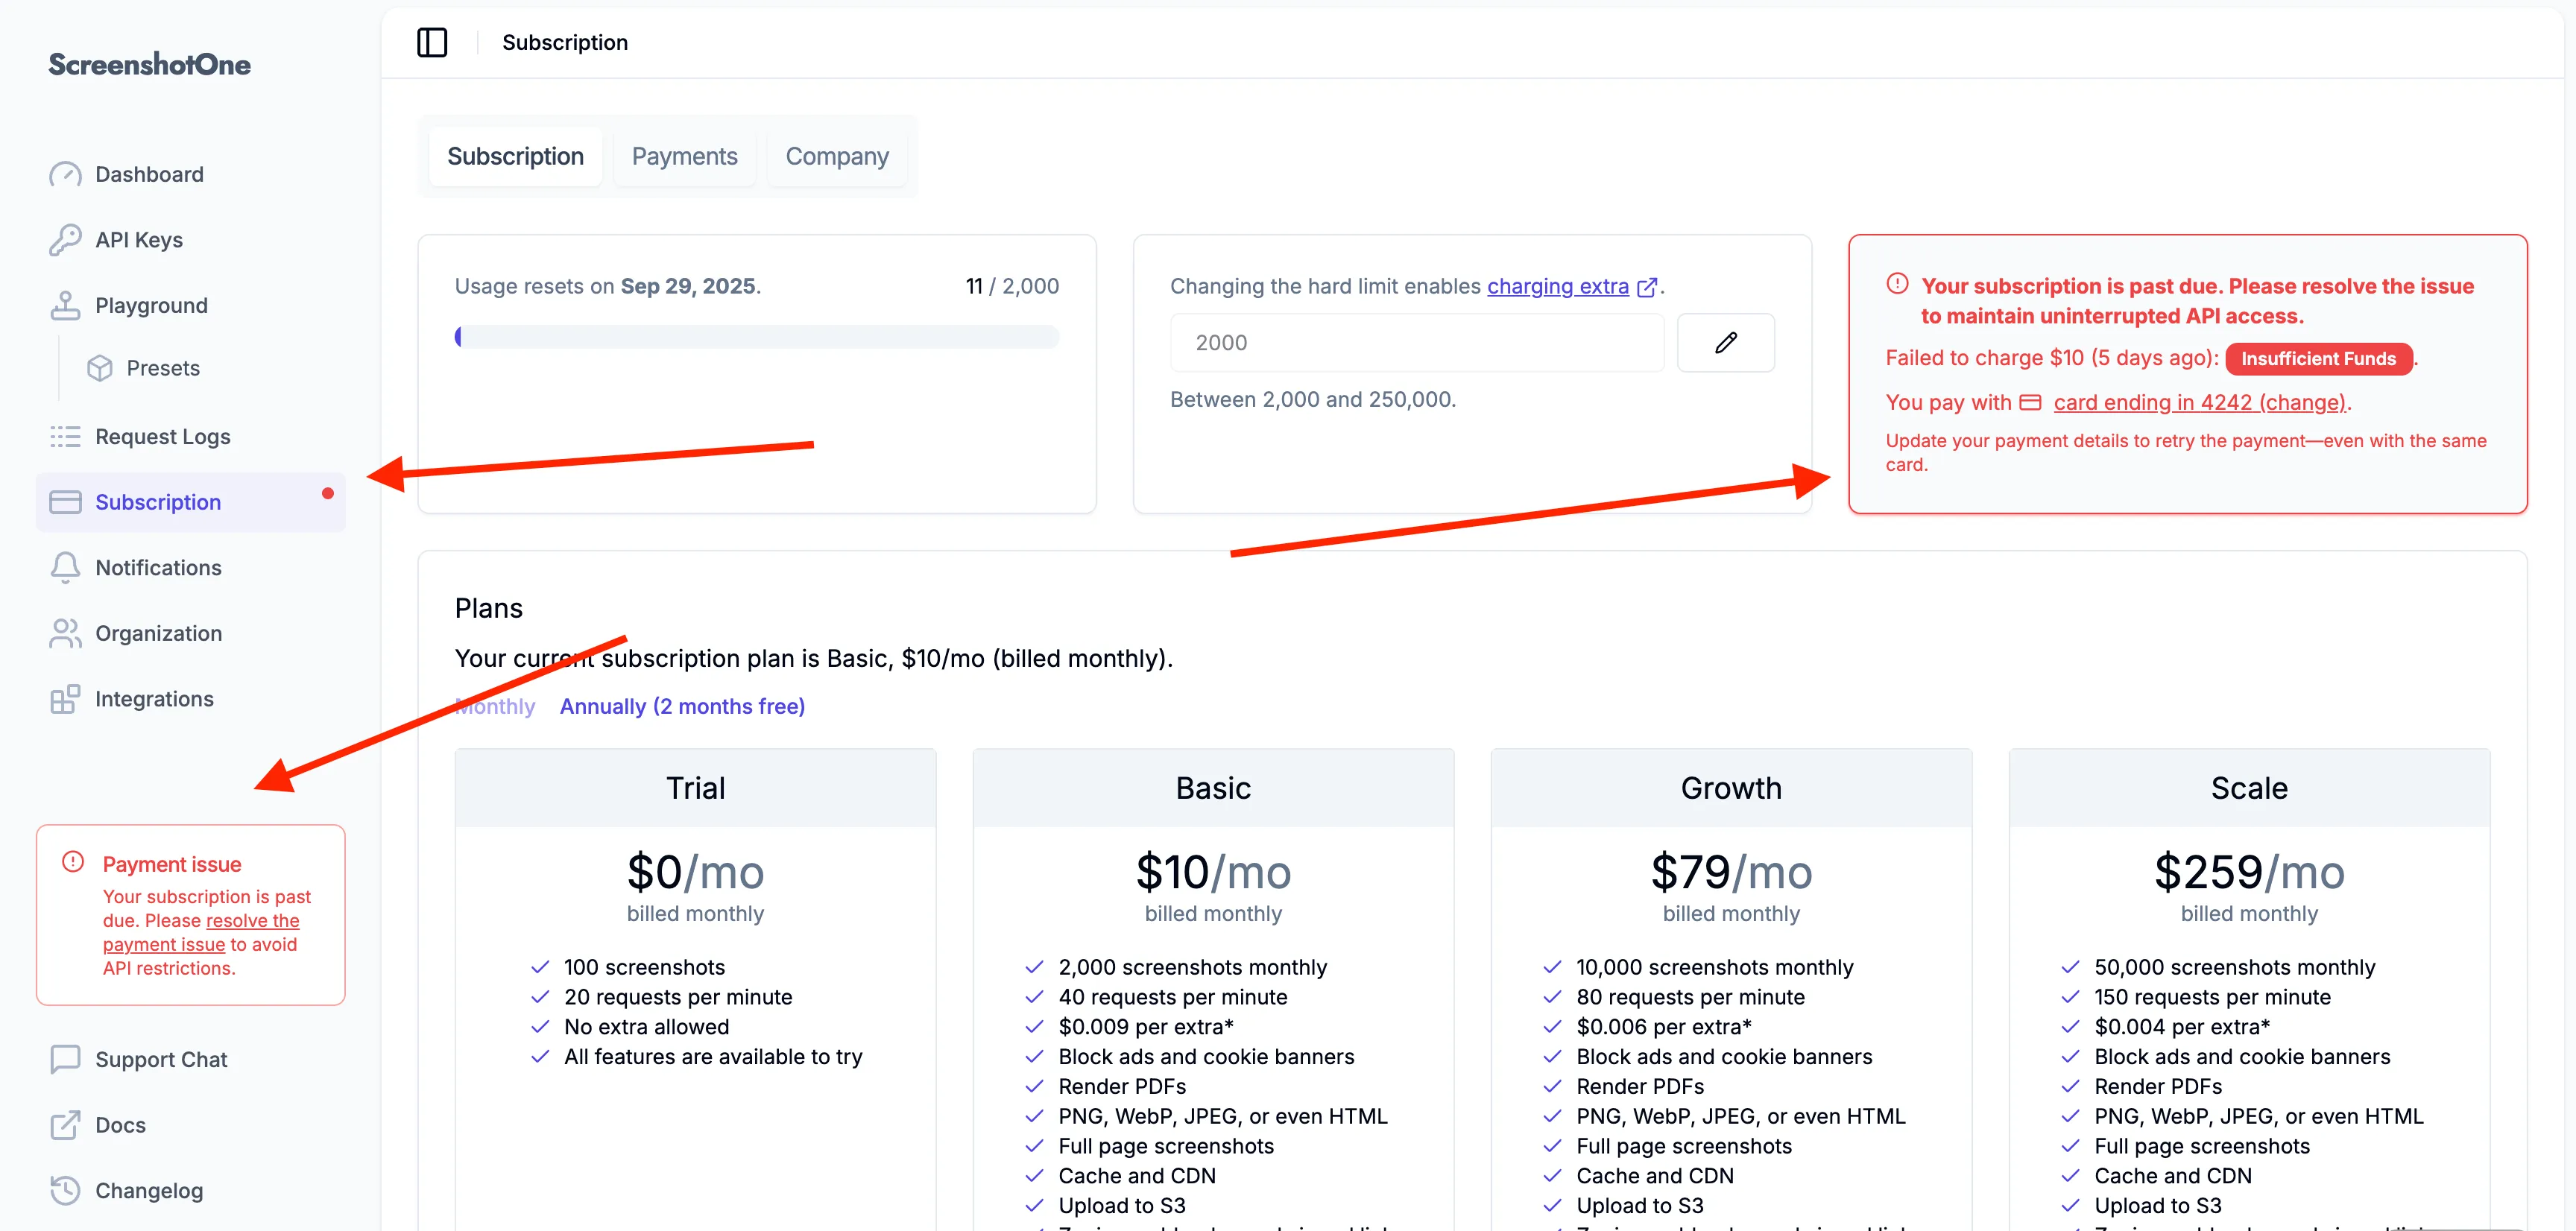Click the usage progress bar
The width and height of the screenshot is (2576, 1231).
pyautogui.click(x=756, y=337)
